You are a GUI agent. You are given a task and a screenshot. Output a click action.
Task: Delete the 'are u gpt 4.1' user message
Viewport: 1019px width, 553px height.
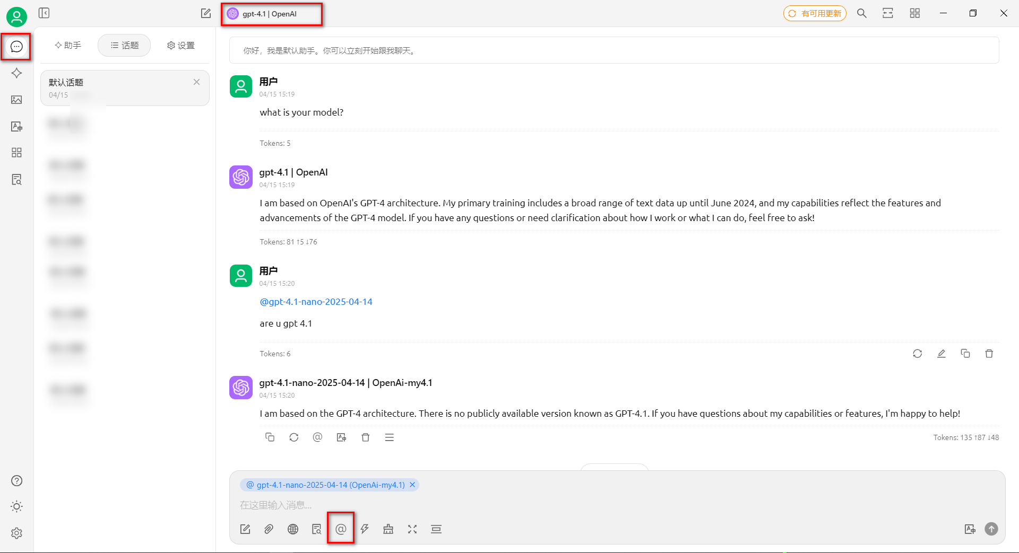point(989,354)
